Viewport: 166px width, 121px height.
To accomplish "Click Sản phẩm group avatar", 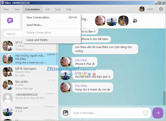I will pyautogui.click(x=8, y=85).
